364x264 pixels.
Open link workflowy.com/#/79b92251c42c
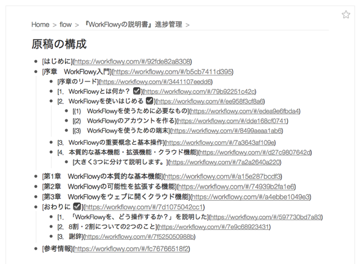(x=199, y=91)
